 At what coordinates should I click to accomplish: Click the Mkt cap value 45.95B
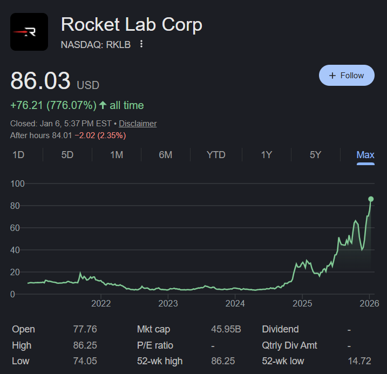(226, 329)
